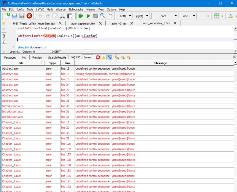This screenshot has width=237, height=192.
Task: Select the Missing \begin{document} error row
Action: [117, 74]
